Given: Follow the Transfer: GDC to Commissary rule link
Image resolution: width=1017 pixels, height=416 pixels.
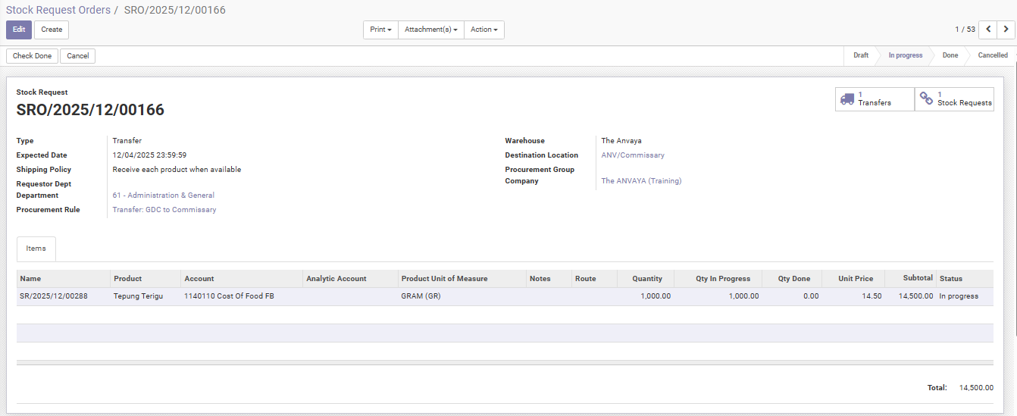Looking at the screenshot, I should pos(164,210).
